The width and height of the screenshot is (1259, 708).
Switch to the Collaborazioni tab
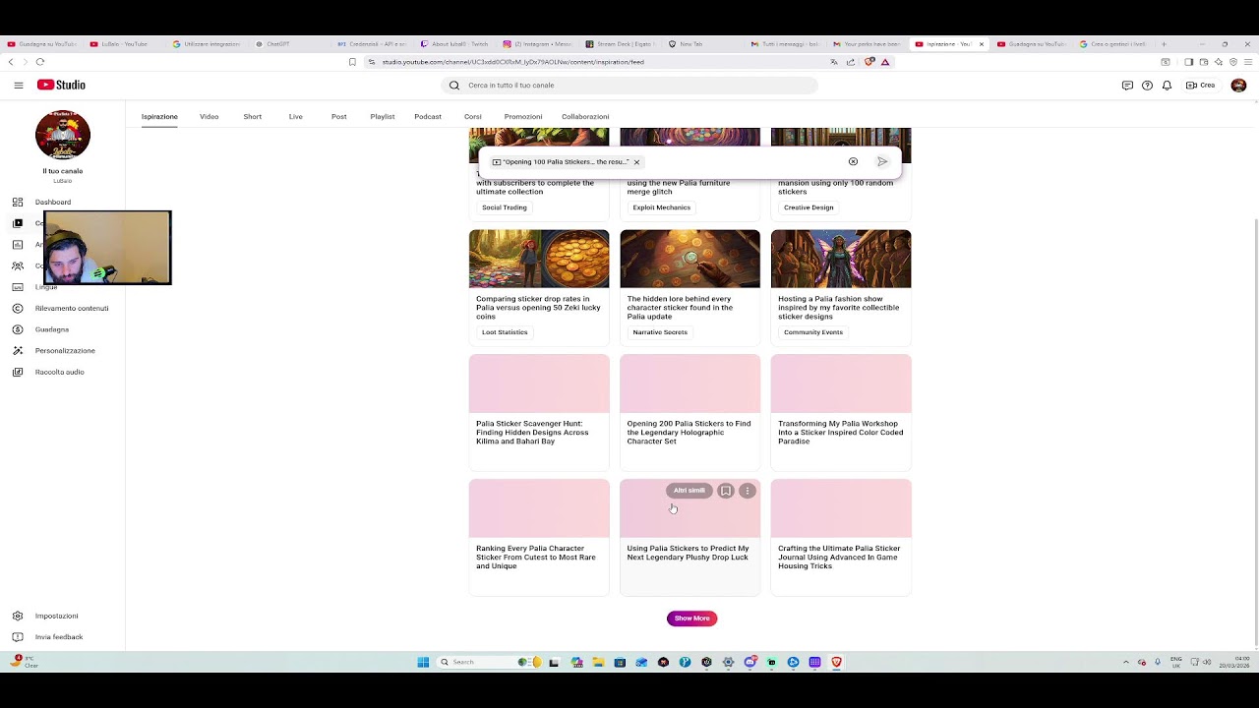pyautogui.click(x=585, y=117)
